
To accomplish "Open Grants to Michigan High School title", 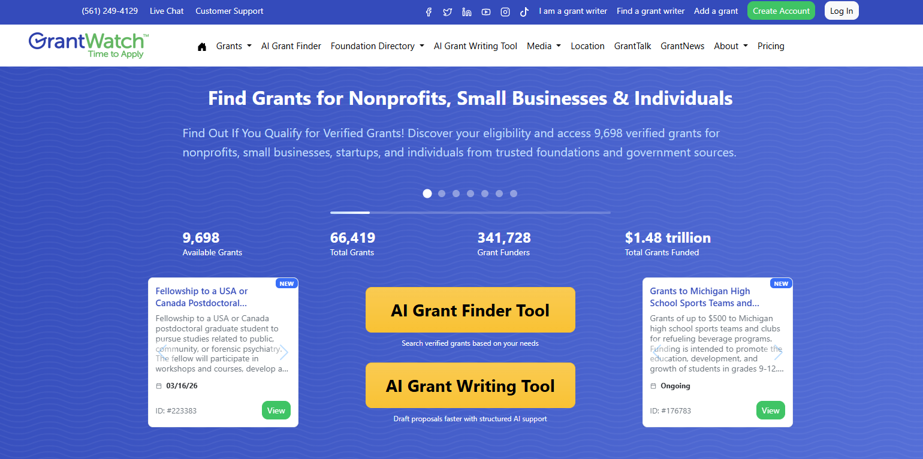I will pyautogui.click(x=704, y=297).
